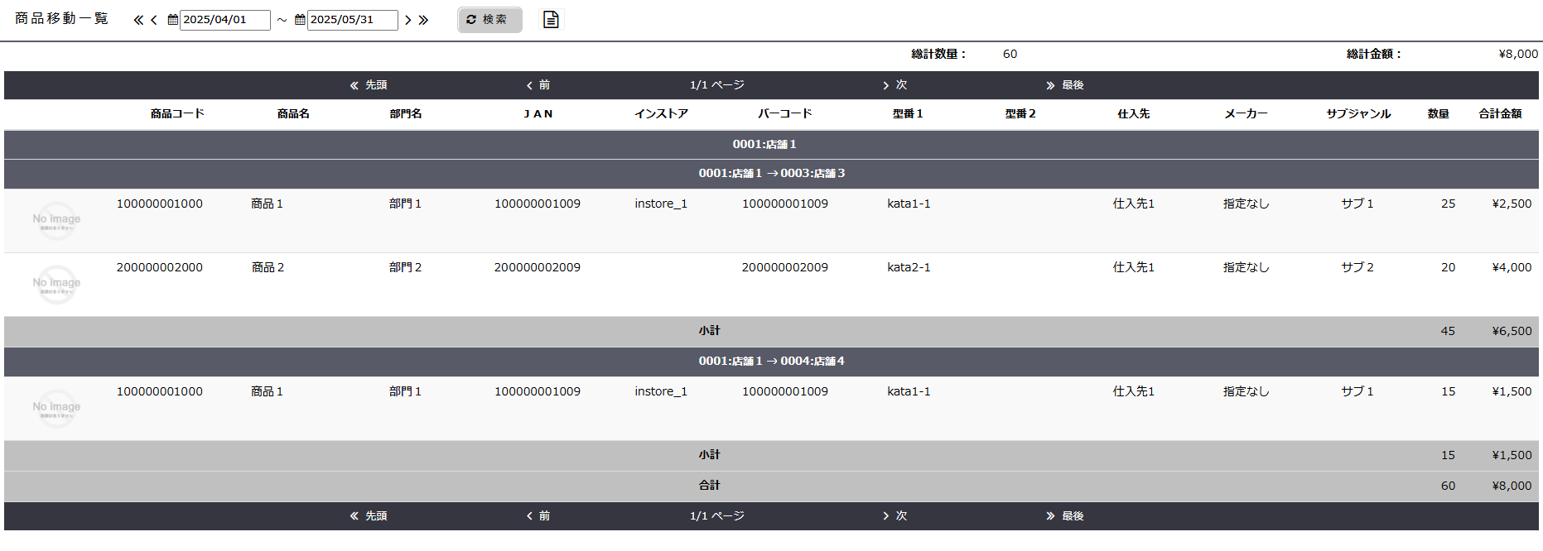The width and height of the screenshot is (1543, 551).
Task: Click the ¥6,500 subtotal amount
Action: point(1512,331)
